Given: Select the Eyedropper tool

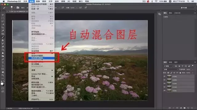Looking at the screenshot, I should click(3, 31).
